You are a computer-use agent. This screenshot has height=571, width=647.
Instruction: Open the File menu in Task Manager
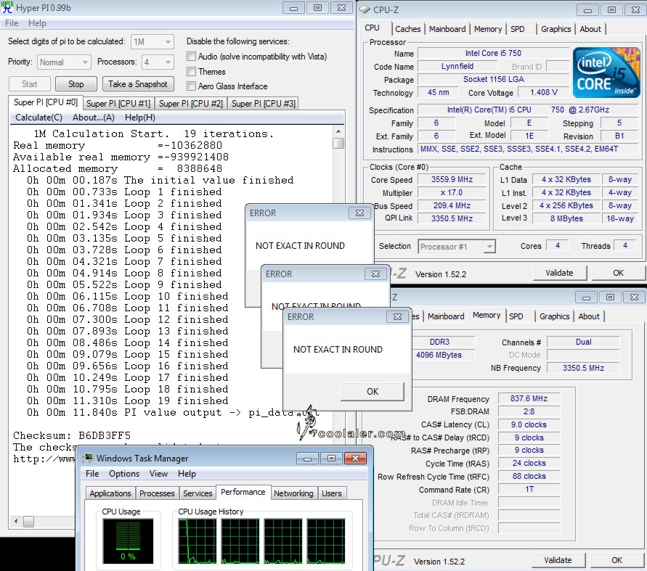point(92,474)
